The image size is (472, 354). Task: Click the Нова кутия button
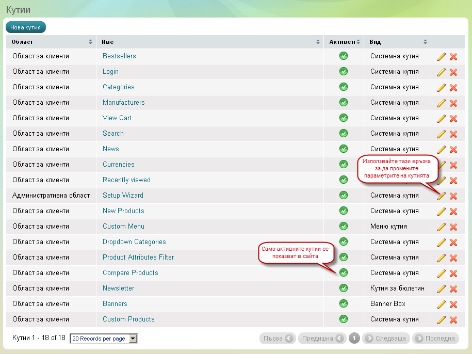(x=26, y=27)
